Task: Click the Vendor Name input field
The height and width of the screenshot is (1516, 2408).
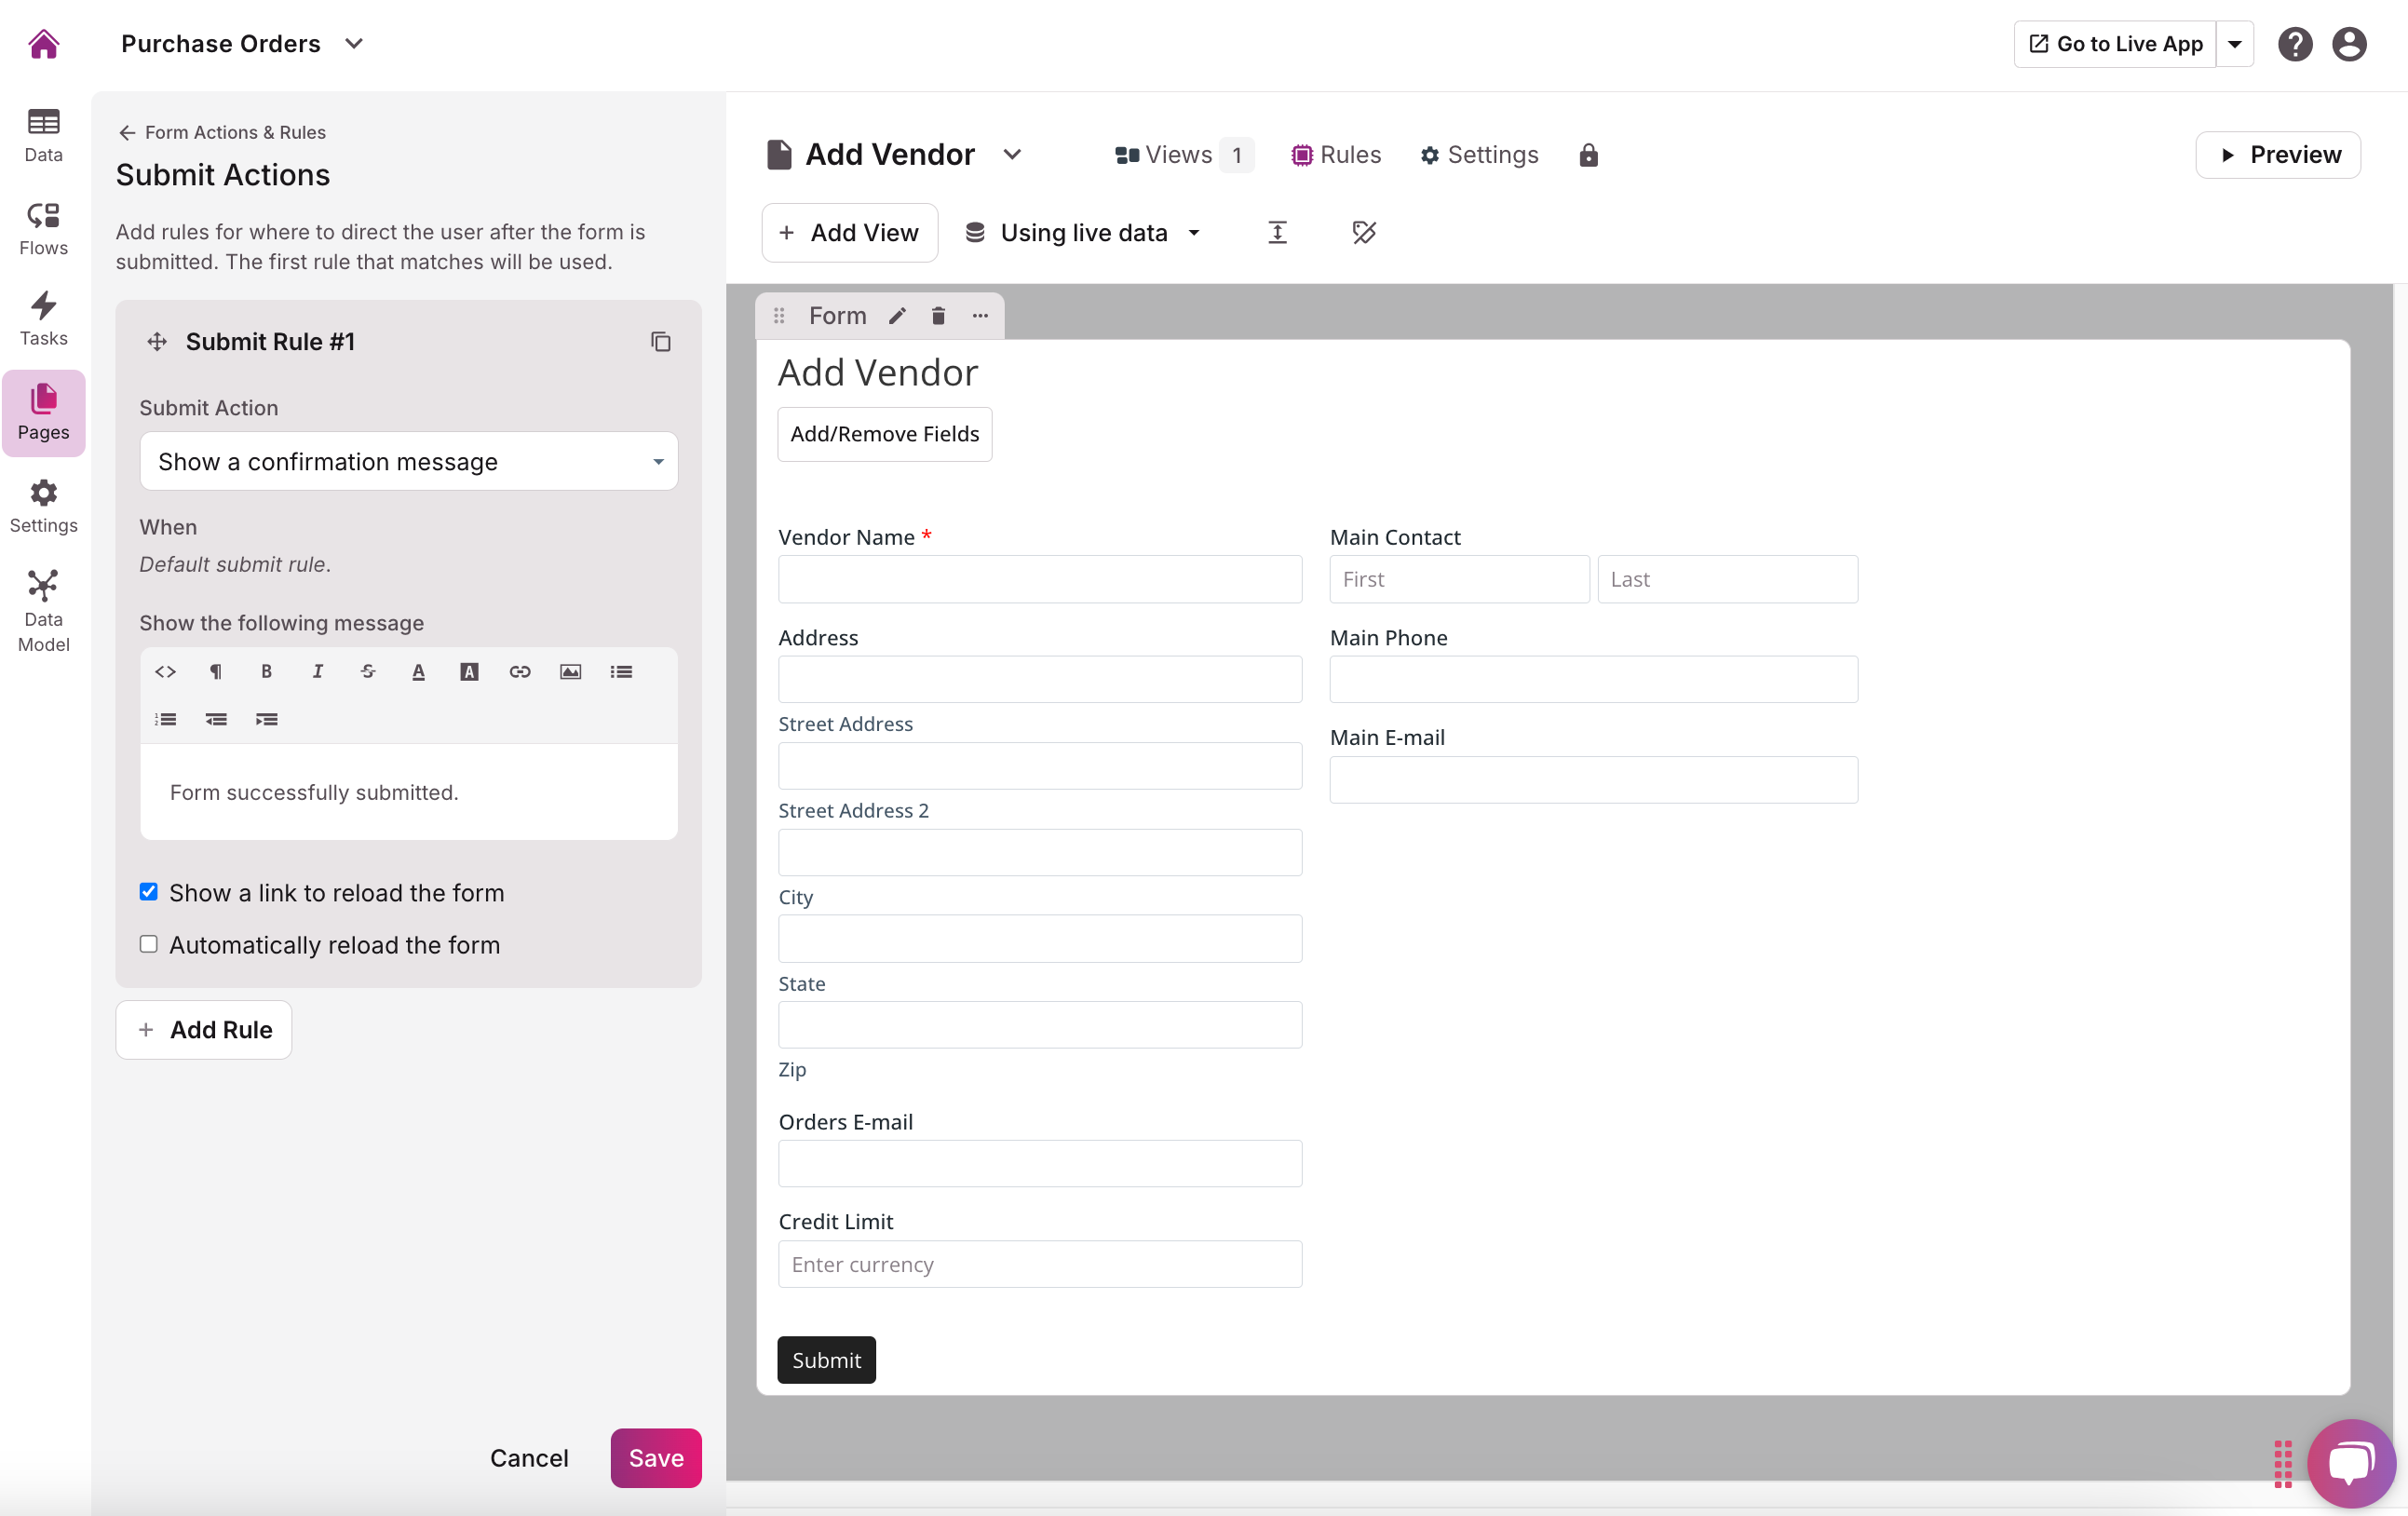Action: (x=1040, y=579)
